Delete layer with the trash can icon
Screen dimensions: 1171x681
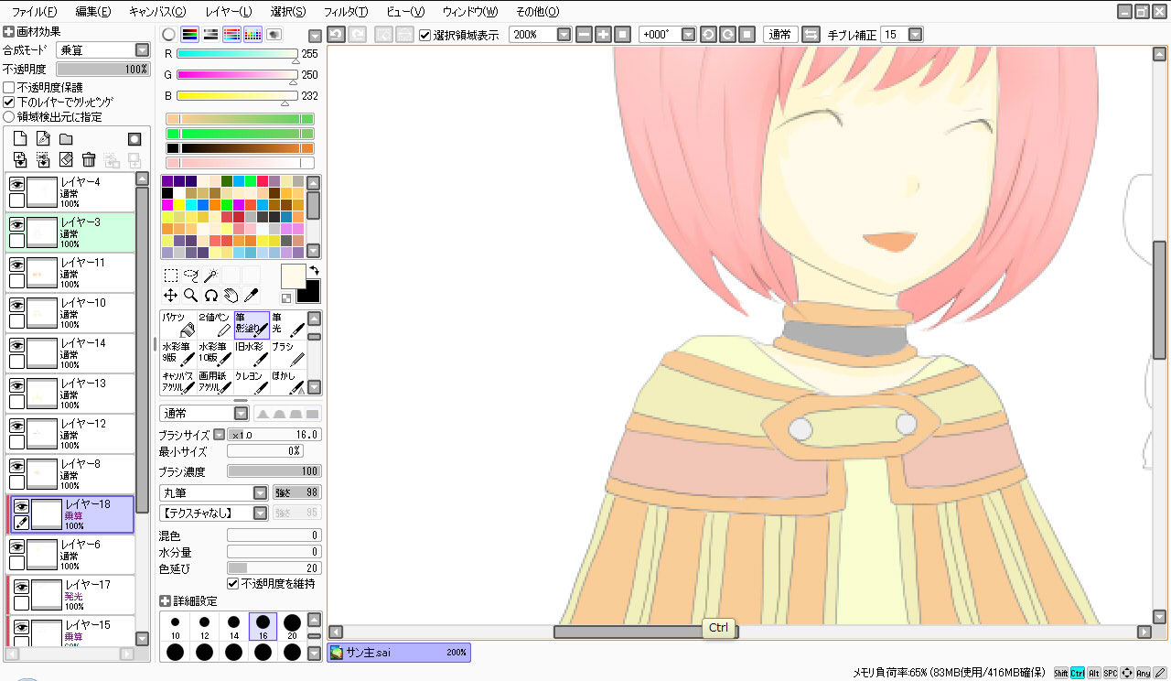click(89, 160)
